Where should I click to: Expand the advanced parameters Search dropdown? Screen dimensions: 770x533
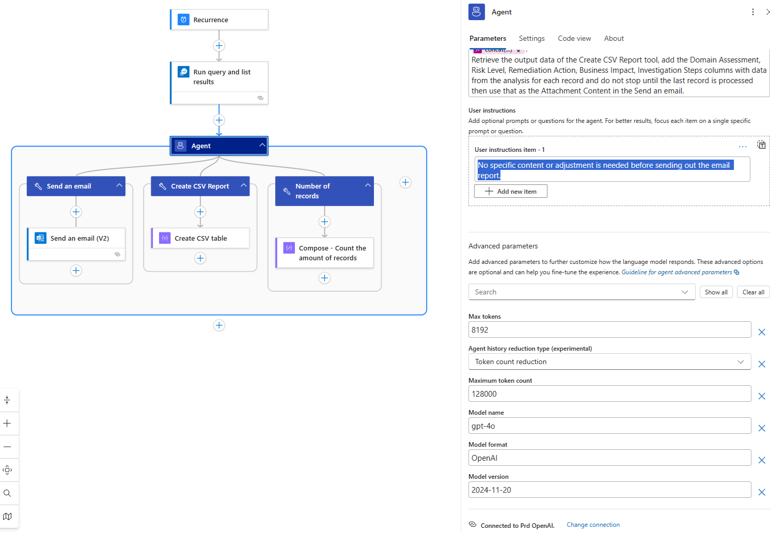(685, 292)
